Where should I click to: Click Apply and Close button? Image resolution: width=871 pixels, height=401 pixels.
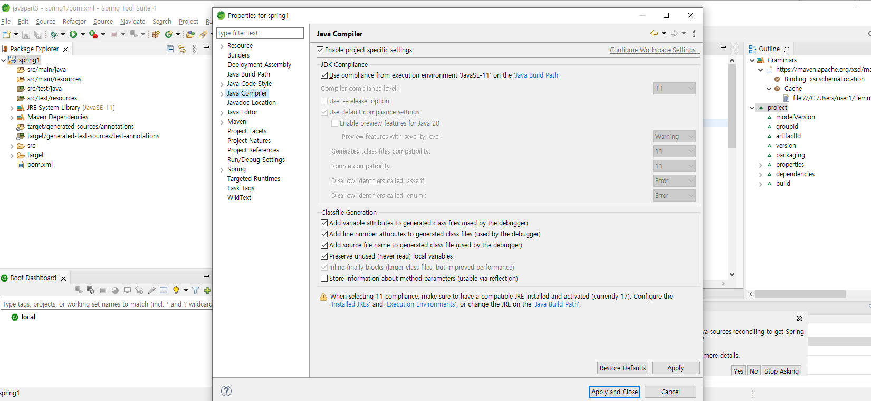point(615,392)
